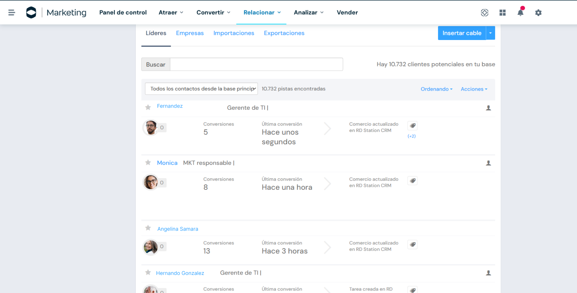
Task: Click the person icon in Monica row
Action: pyautogui.click(x=488, y=163)
